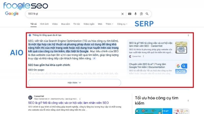Expand AI overview with 'Hiện thêm'
The image size is (204, 114).
pyautogui.click(x=74, y=83)
